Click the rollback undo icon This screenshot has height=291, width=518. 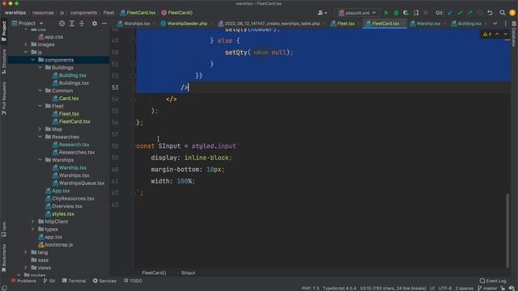point(490,13)
